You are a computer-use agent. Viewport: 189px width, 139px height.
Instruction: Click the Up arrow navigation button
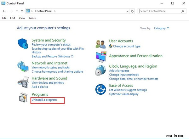pyautogui.click(x=22, y=11)
